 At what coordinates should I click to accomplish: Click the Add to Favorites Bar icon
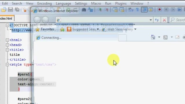(x=62, y=29)
